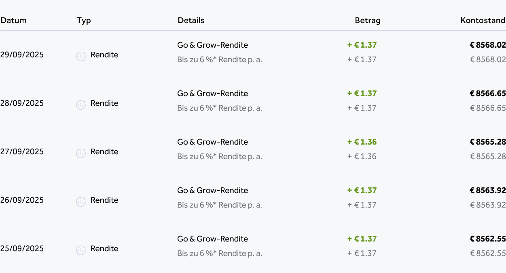Click the bold balance € 8568.02
The image size is (506, 273).
[488, 45]
